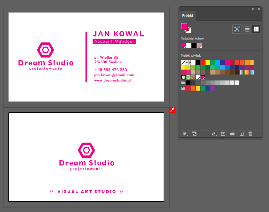This screenshot has height=212, width=269.
Task: Pick the None swatch in Próbki płytek
Action: coord(183,62)
